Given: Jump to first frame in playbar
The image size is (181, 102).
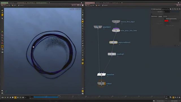Looking at the screenshot, I should [x=3, y=97].
